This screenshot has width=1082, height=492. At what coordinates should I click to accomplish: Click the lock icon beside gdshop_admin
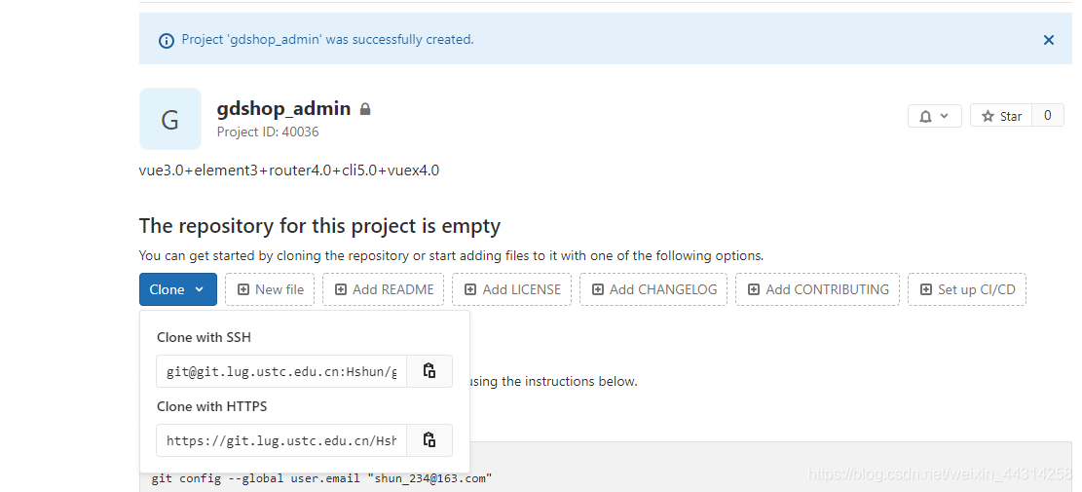pyautogui.click(x=366, y=109)
